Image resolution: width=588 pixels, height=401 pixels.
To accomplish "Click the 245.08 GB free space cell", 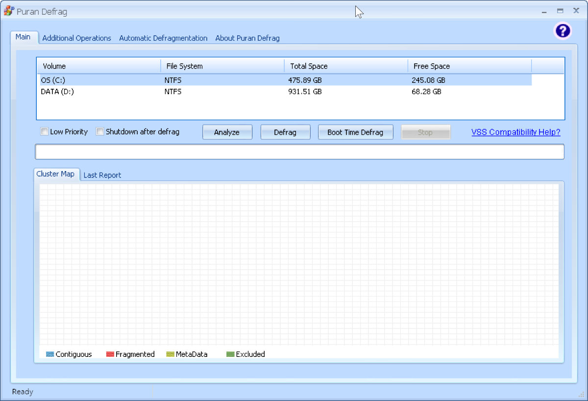I will tap(428, 80).
